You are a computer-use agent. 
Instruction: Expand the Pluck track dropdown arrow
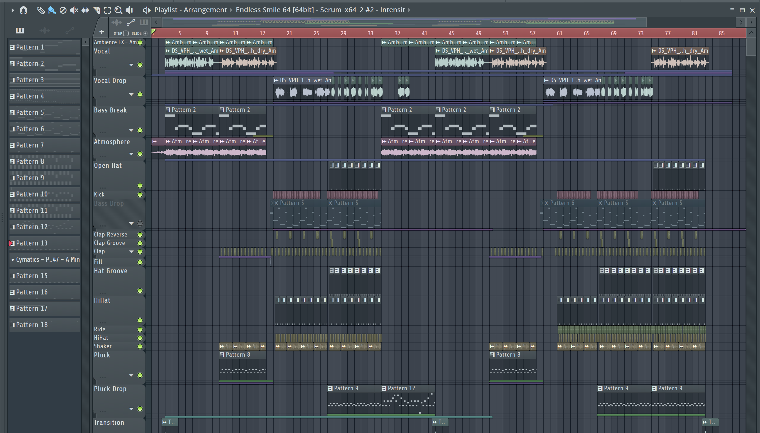point(131,375)
